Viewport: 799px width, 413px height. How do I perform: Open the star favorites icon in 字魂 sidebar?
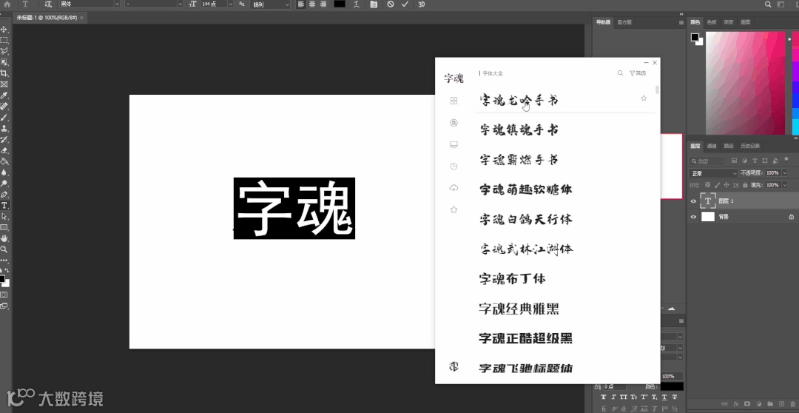tap(454, 209)
